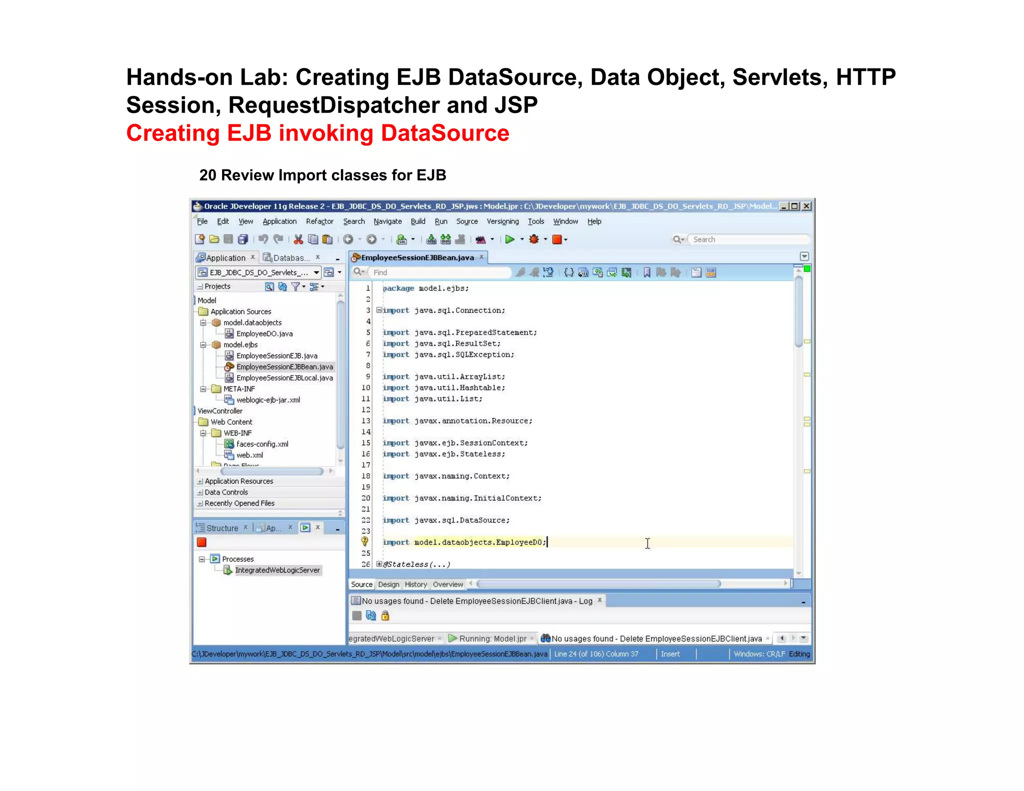The image size is (1024, 791).
Task: Click the Back navigation arrow icon
Action: coord(348,239)
